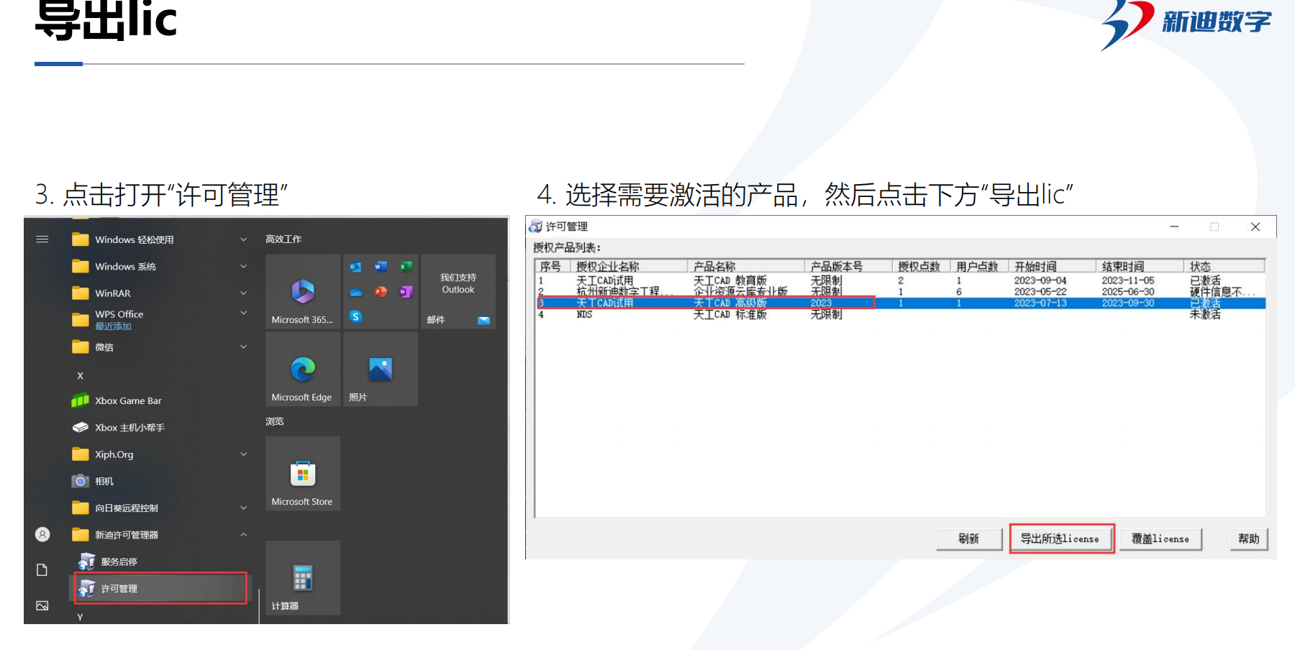Click the 高效工作 tile group heading

[x=283, y=239]
